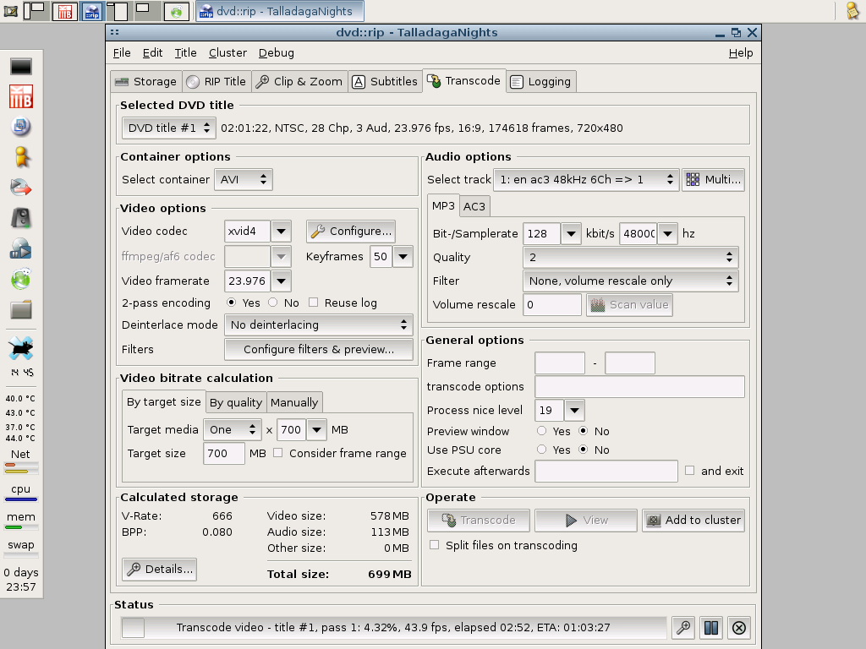The height and width of the screenshot is (649, 866).
Task: Click the speaker icon in left dock
Action: (x=21, y=218)
